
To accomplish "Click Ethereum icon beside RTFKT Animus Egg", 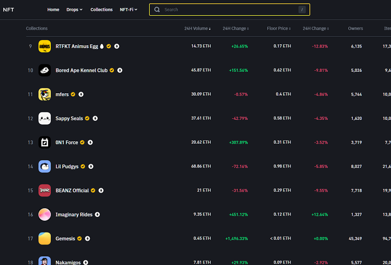I will [x=117, y=46].
